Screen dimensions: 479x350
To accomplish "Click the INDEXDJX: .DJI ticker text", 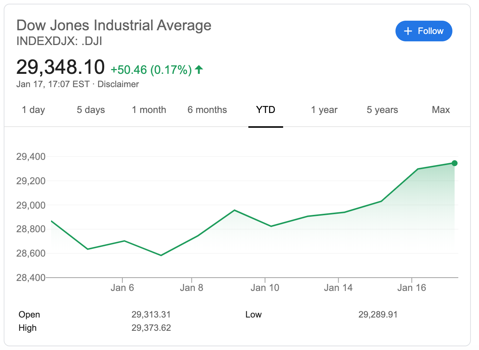I will [x=59, y=41].
